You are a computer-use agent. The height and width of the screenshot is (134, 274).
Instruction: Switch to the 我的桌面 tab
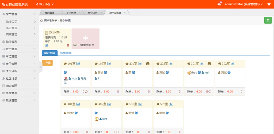pyautogui.click(x=49, y=13)
